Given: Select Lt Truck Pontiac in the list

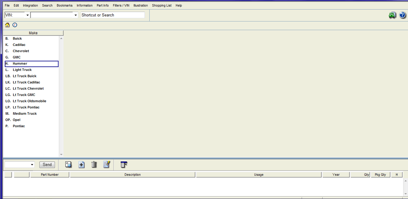Looking at the screenshot, I should (31, 107).
